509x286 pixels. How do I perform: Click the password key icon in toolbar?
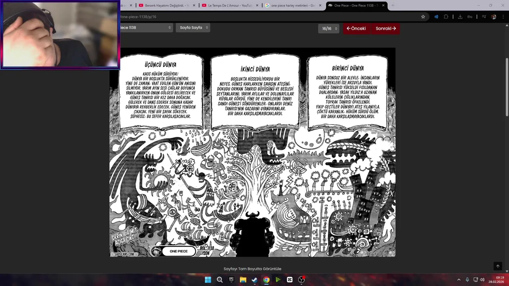(x=470, y=17)
